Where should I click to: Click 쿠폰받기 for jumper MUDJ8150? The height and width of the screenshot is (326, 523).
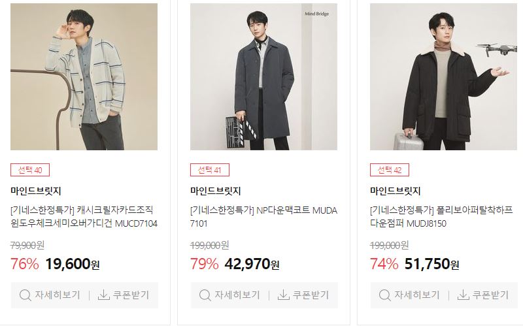pyautogui.click(x=483, y=295)
